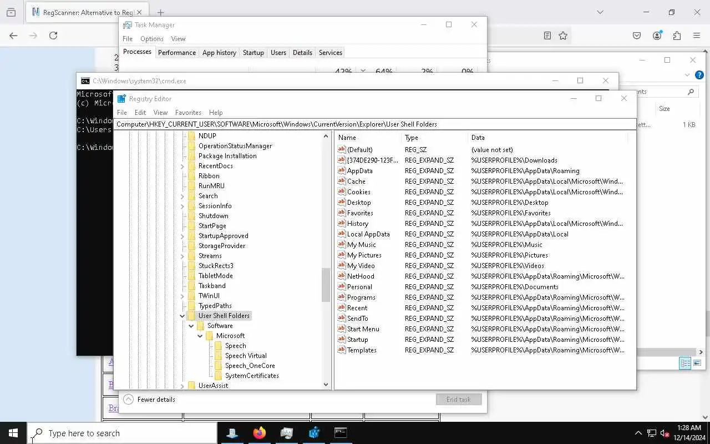Expand the Streams key
This screenshot has height=444, width=710.
pyautogui.click(x=182, y=256)
